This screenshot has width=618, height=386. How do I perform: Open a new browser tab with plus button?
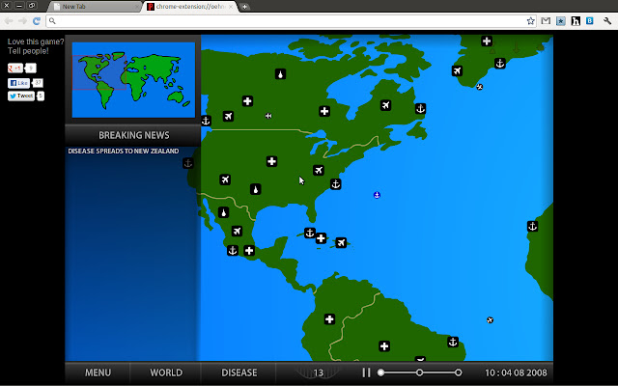coord(244,7)
